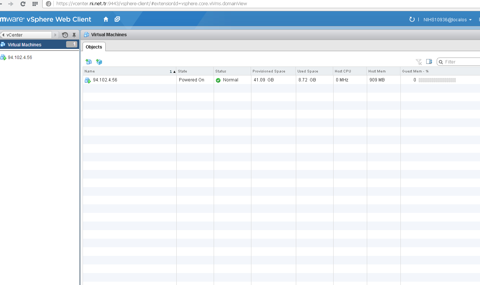480x285 pixels.
Task: Click the Guest Mem percentage bar
Action: click(x=437, y=80)
